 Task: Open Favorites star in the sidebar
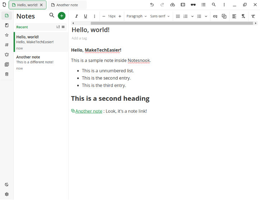click(x=6, y=35)
